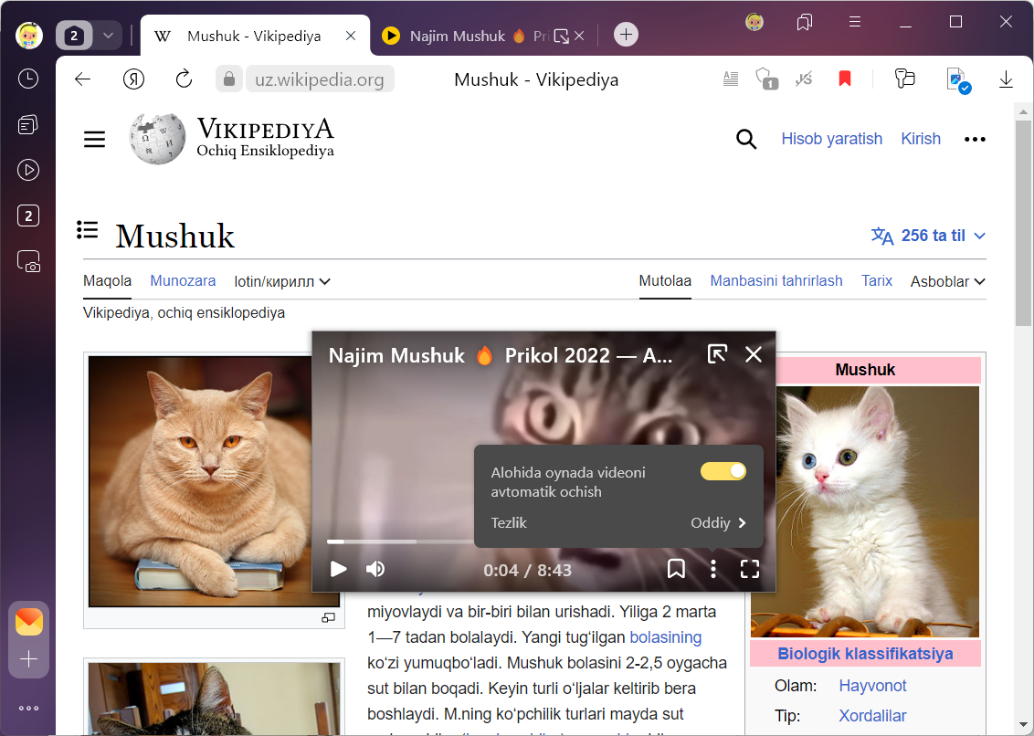The image size is (1034, 736).
Task: Open video player three-dot settings menu
Action: [713, 569]
